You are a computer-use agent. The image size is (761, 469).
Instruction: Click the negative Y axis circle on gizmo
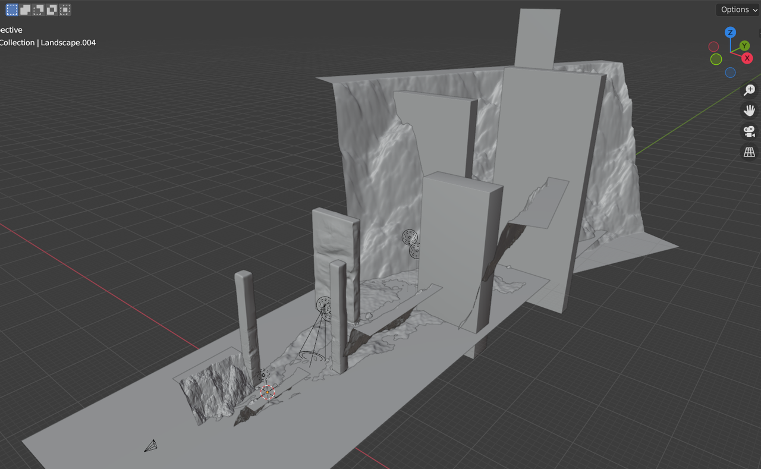point(716,59)
